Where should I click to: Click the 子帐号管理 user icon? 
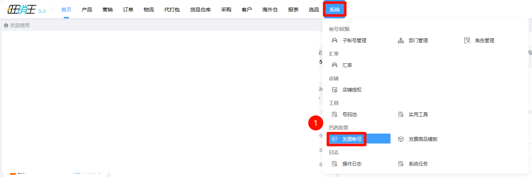pyautogui.click(x=335, y=40)
